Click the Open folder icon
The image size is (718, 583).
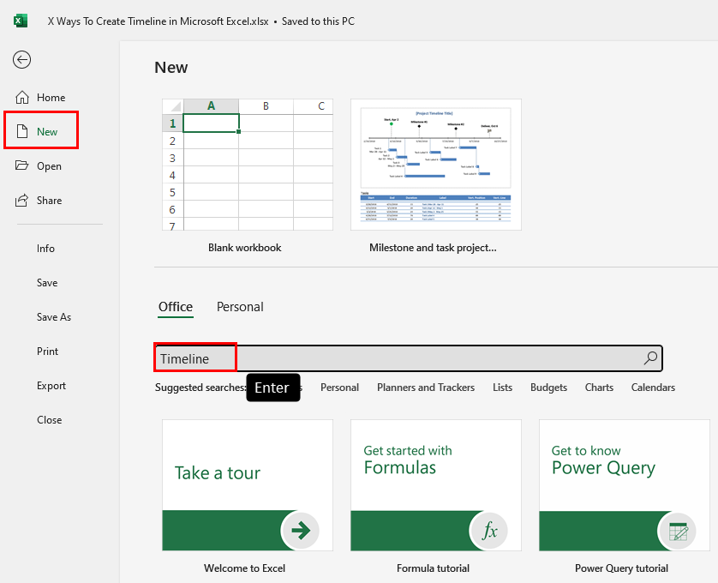point(21,165)
